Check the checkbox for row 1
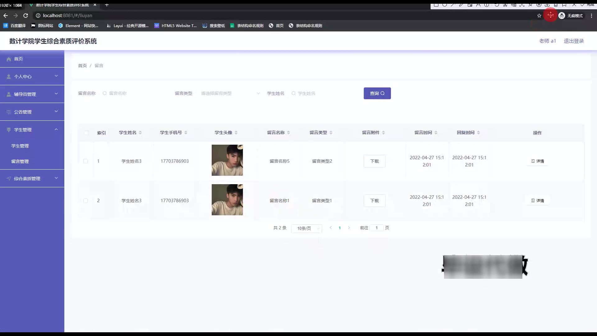The image size is (597, 336). 86,161
